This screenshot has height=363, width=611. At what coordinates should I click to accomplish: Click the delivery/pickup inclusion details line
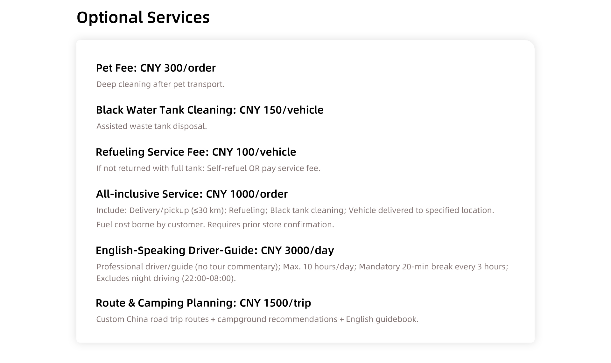[295, 210]
